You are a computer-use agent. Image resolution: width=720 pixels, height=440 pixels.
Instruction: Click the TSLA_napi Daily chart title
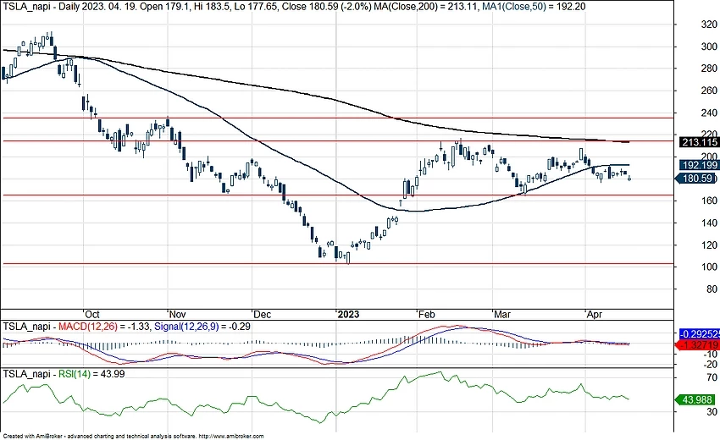click(42, 7)
